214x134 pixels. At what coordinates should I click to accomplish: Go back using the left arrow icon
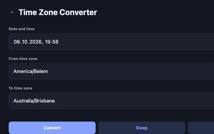(x=12, y=12)
